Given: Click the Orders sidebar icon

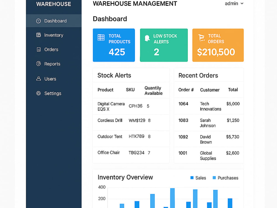Looking at the screenshot, I should point(39,49).
